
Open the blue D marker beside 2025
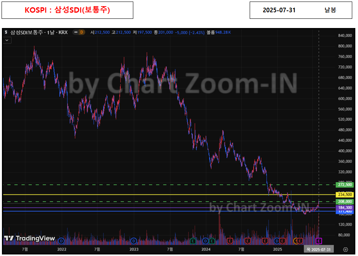point(277,241)
